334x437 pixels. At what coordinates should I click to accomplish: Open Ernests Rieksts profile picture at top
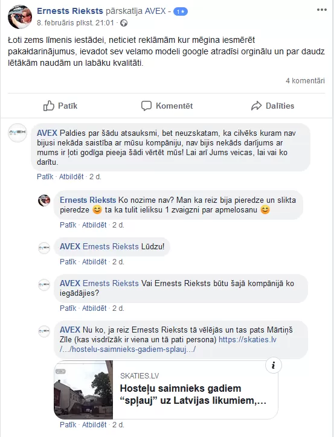[x=20, y=17]
